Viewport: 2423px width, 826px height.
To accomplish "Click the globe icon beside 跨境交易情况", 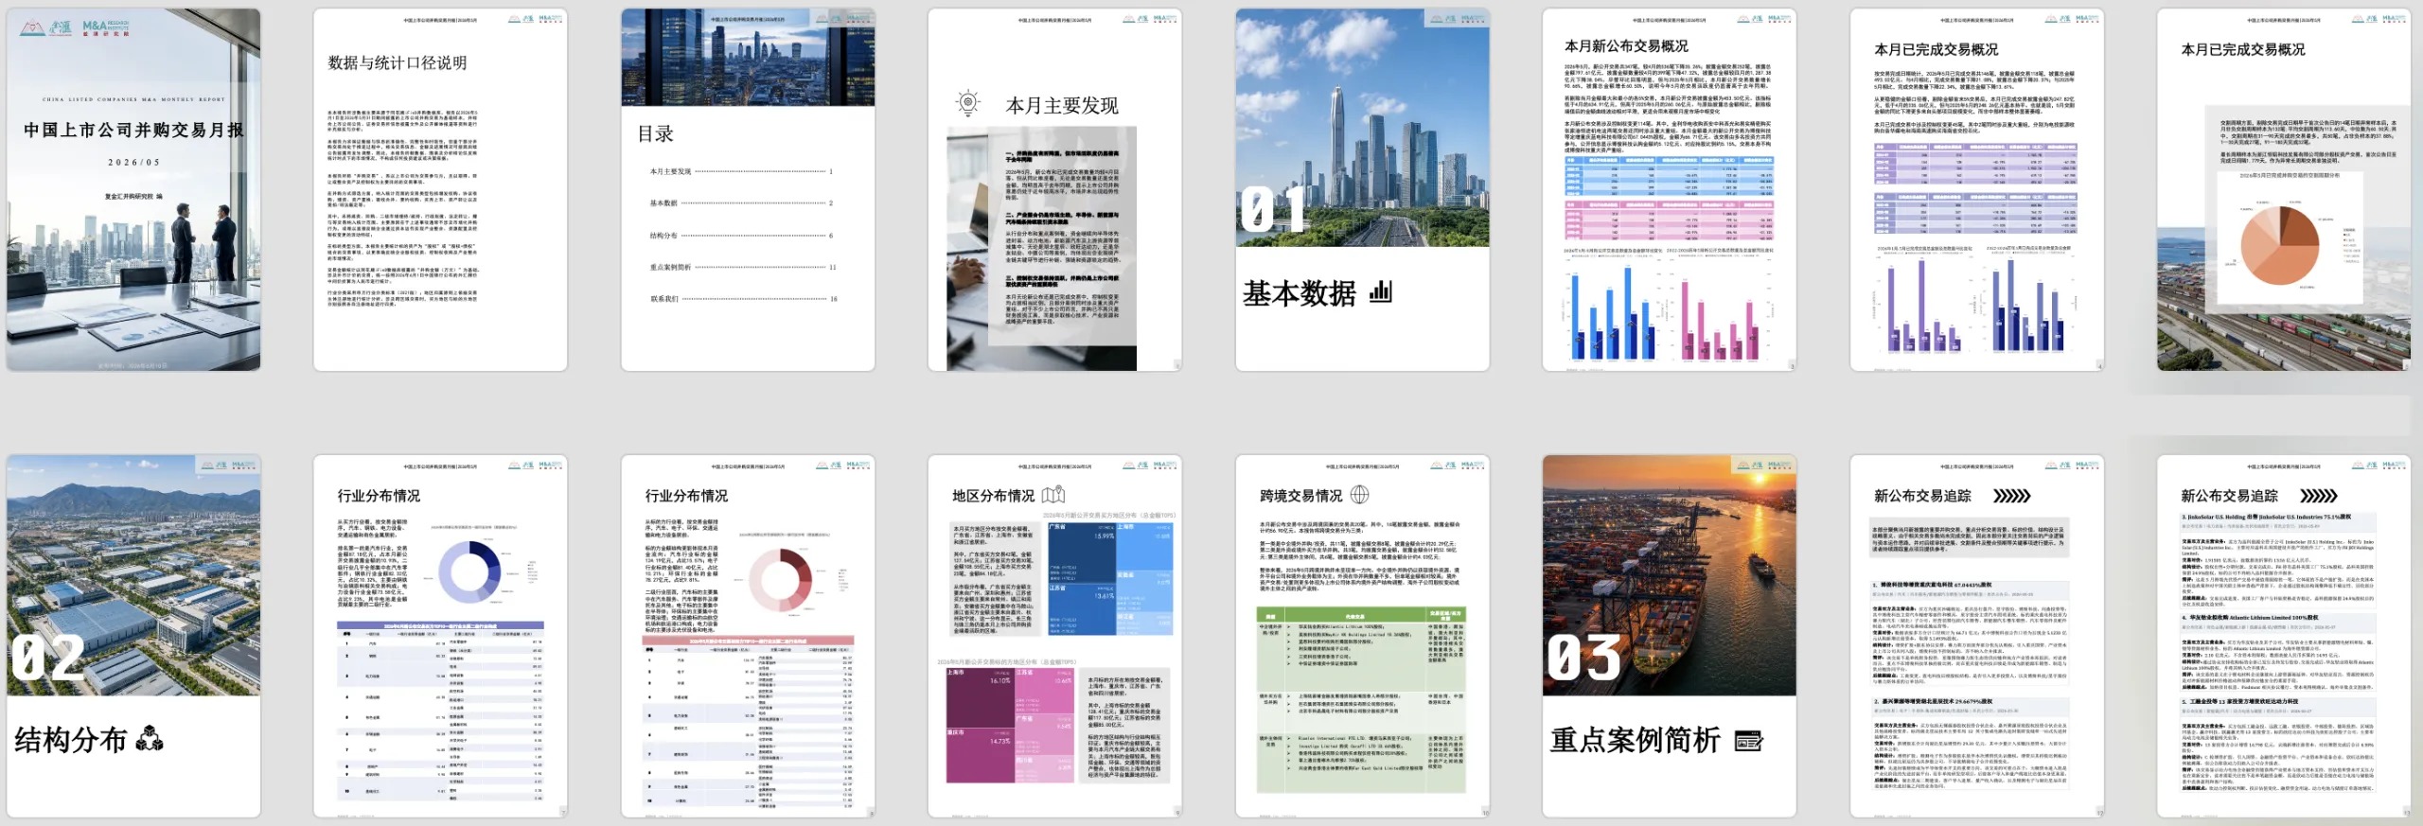I will pos(1359,495).
